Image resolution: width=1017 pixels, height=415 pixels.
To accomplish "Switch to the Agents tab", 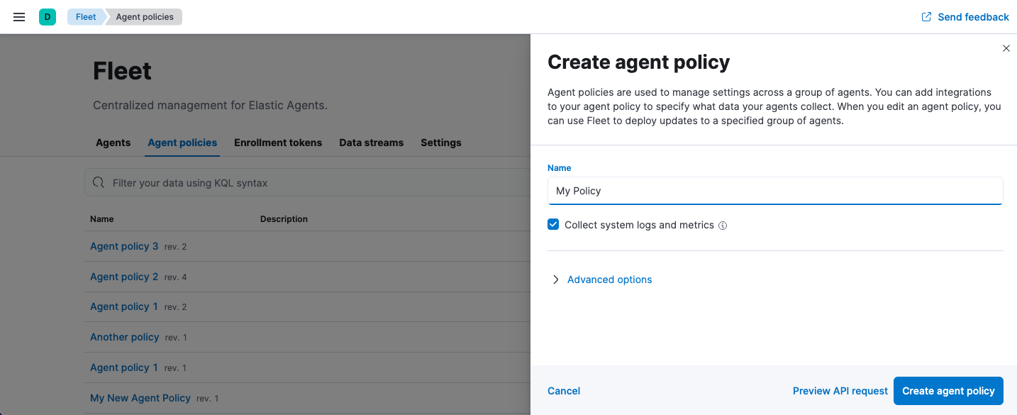I will (113, 143).
